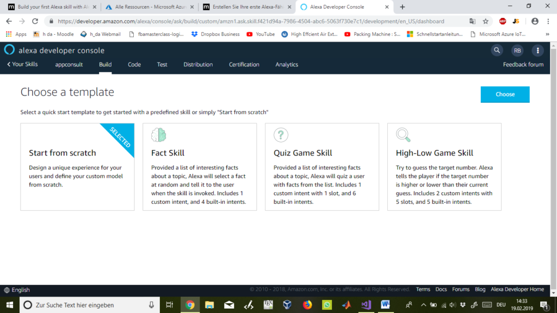Go back with the browser back arrow
The width and height of the screenshot is (557, 313).
click(9, 21)
